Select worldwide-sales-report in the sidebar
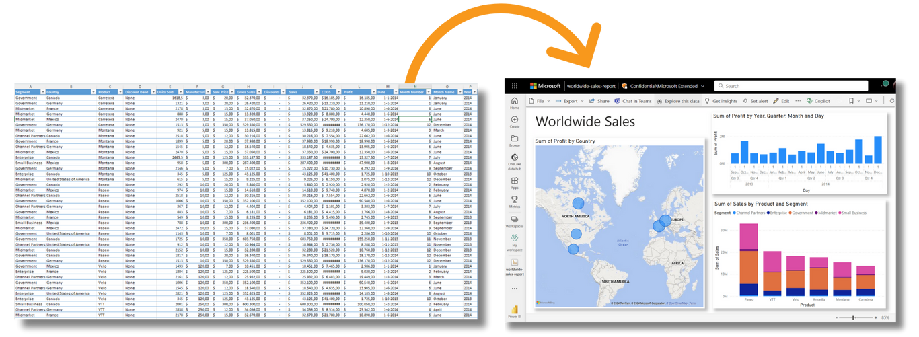 pos(514,267)
